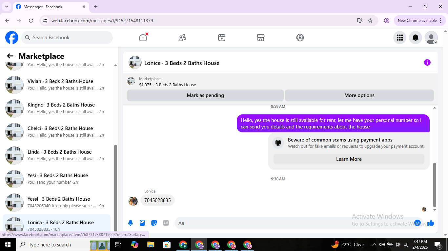Open the volume icon in system tray
The height and width of the screenshot is (251, 448).
(x=382, y=244)
